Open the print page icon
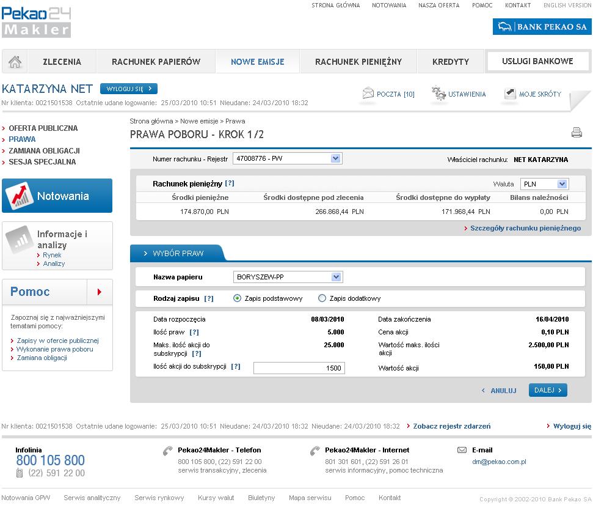Image resolution: width=593 pixels, height=505 pixels. [x=577, y=133]
